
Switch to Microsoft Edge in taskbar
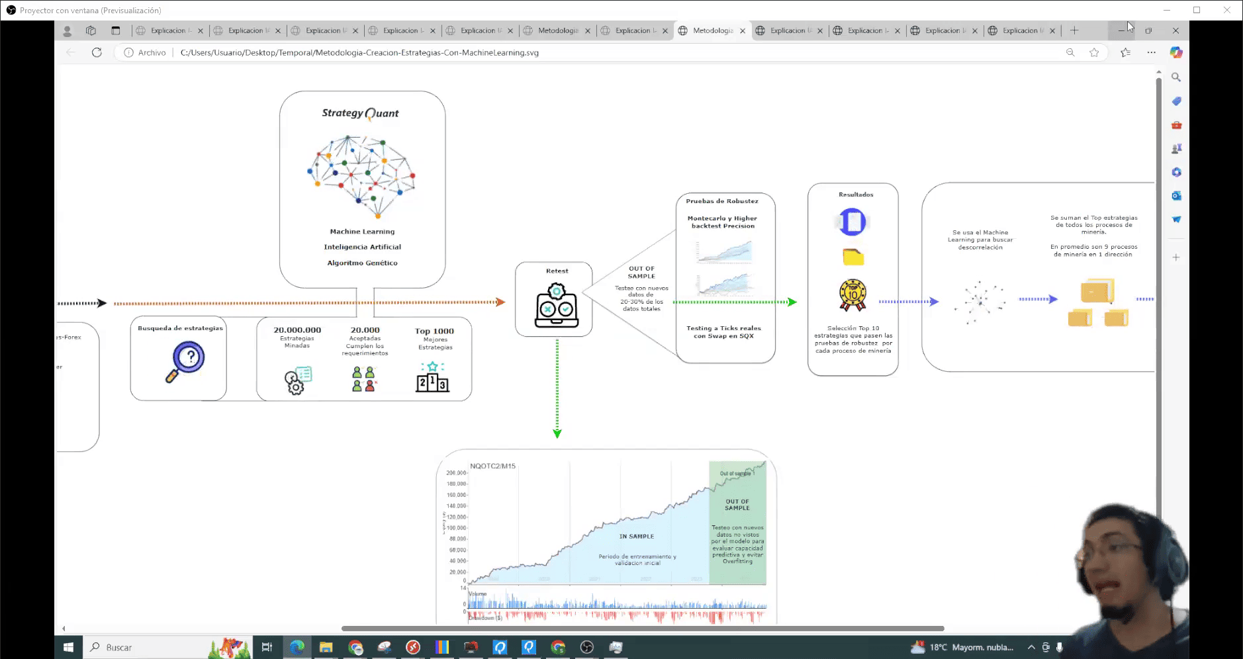click(297, 647)
